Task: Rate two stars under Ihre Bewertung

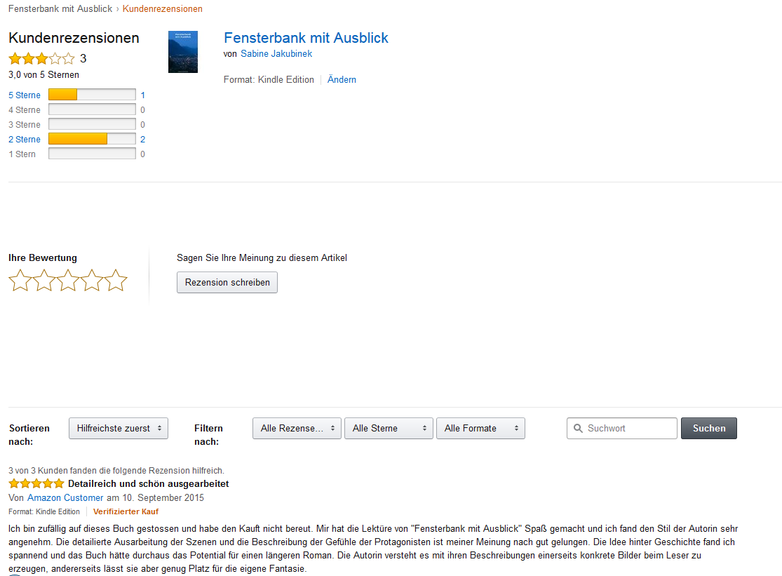Action: coord(44,280)
